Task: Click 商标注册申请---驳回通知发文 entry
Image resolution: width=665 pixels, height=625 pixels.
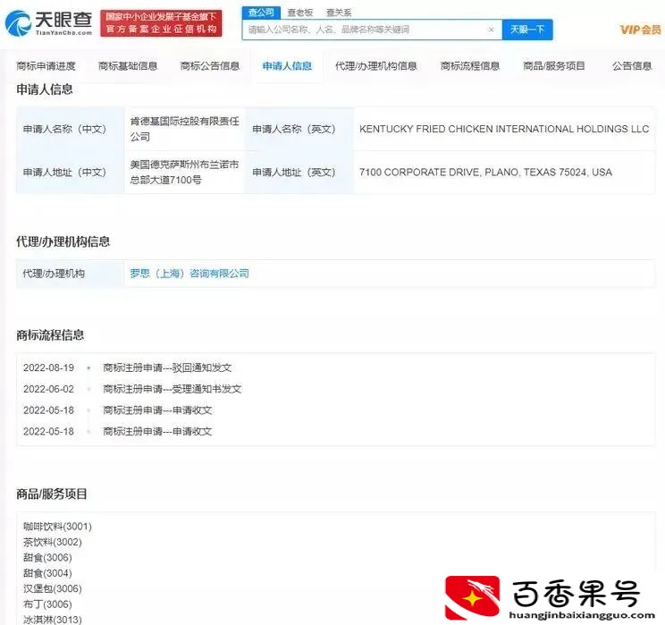Action: 167,367
